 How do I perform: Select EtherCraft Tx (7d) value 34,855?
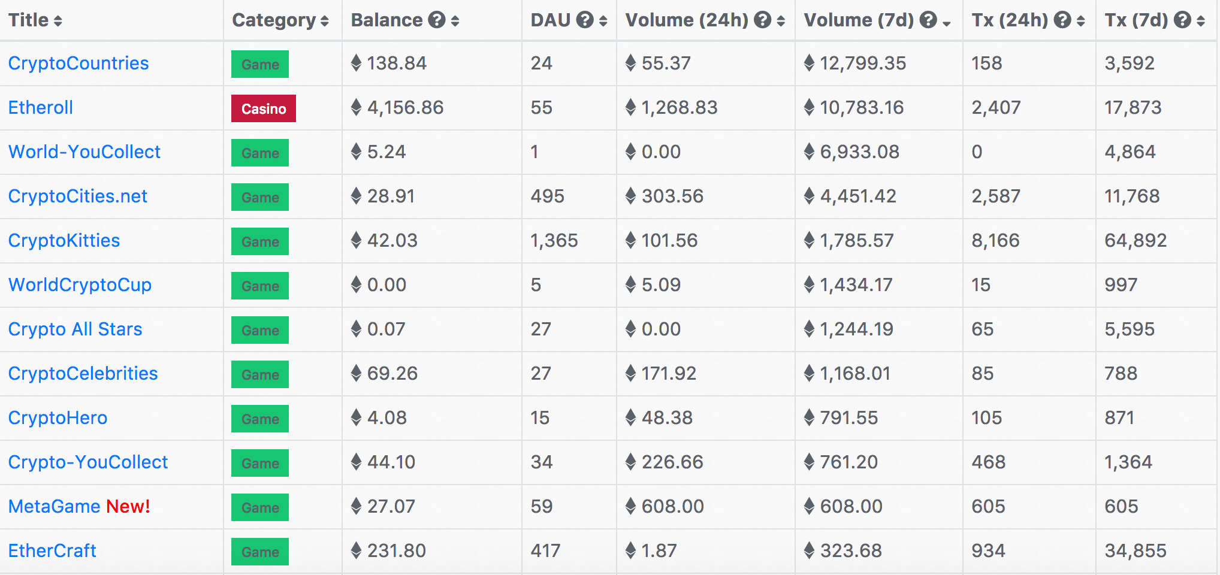point(1136,550)
